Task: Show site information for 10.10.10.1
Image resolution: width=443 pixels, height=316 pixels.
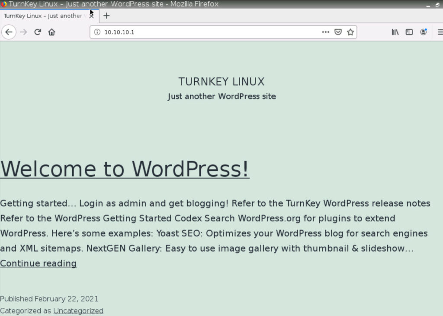Action: pyautogui.click(x=97, y=32)
